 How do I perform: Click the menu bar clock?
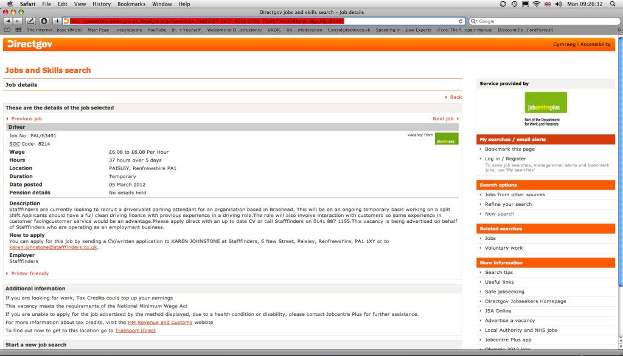[585, 4]
